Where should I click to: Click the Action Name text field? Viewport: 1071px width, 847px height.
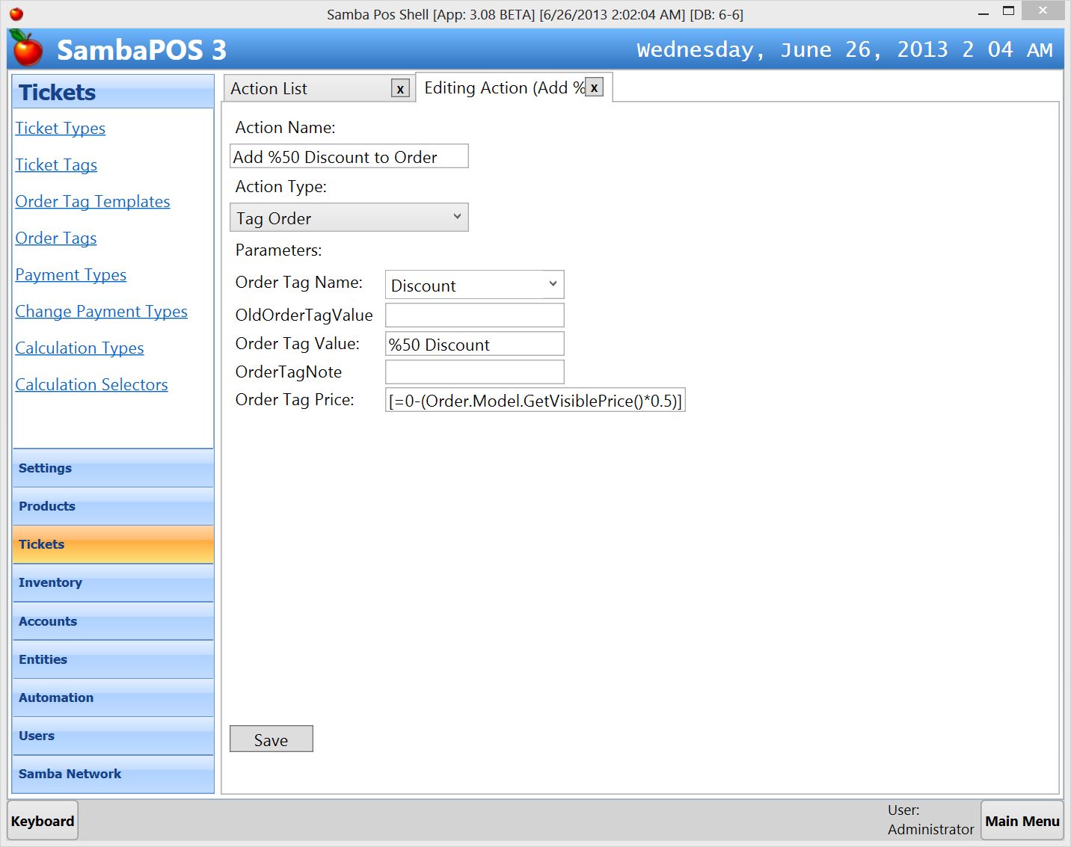tap(349, 157)
